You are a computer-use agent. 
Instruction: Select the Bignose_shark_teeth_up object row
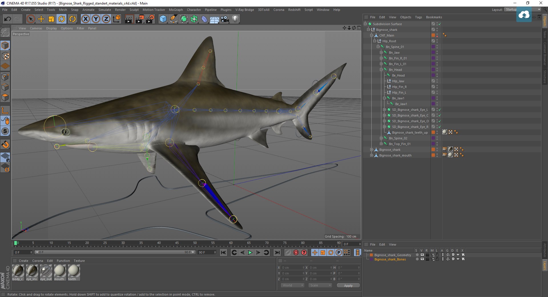coord(410,133)
